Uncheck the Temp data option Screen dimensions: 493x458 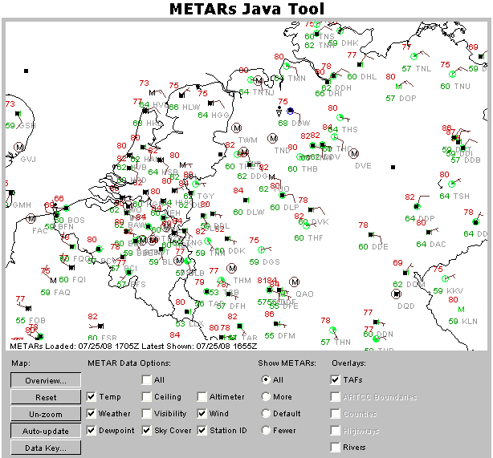coord(92,397)
